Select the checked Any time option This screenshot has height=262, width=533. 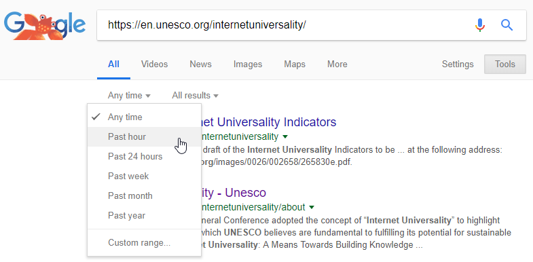[x=144, y=117]
